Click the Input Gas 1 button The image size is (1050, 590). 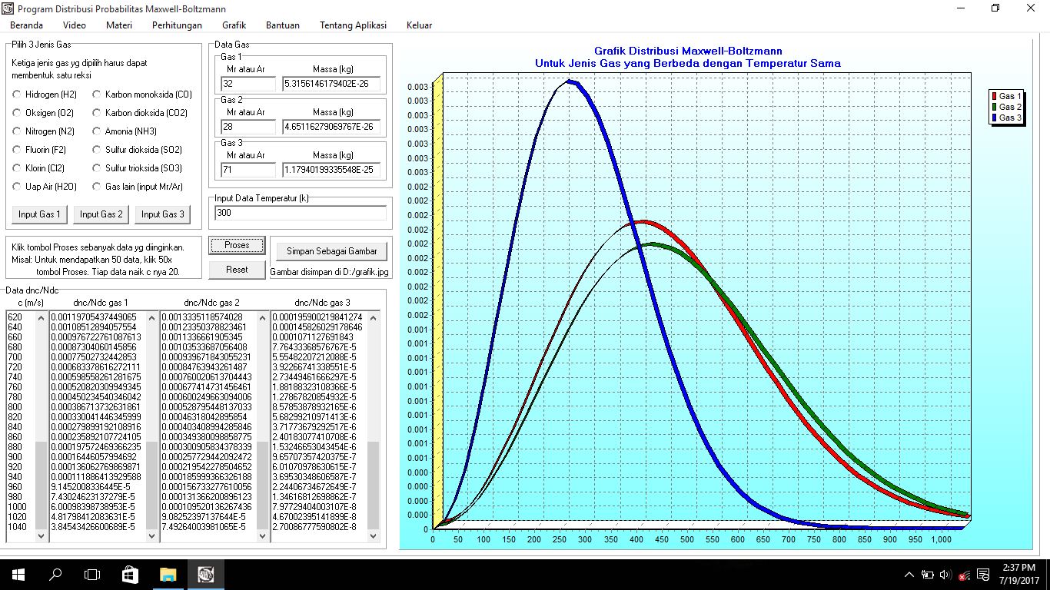pos(38,214)
